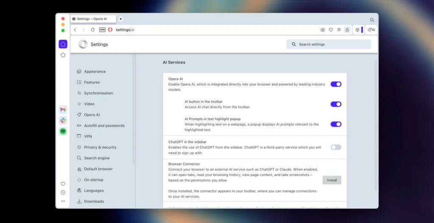Open easy setup sliders icon

pyautogui.click(x=339, y=30)
